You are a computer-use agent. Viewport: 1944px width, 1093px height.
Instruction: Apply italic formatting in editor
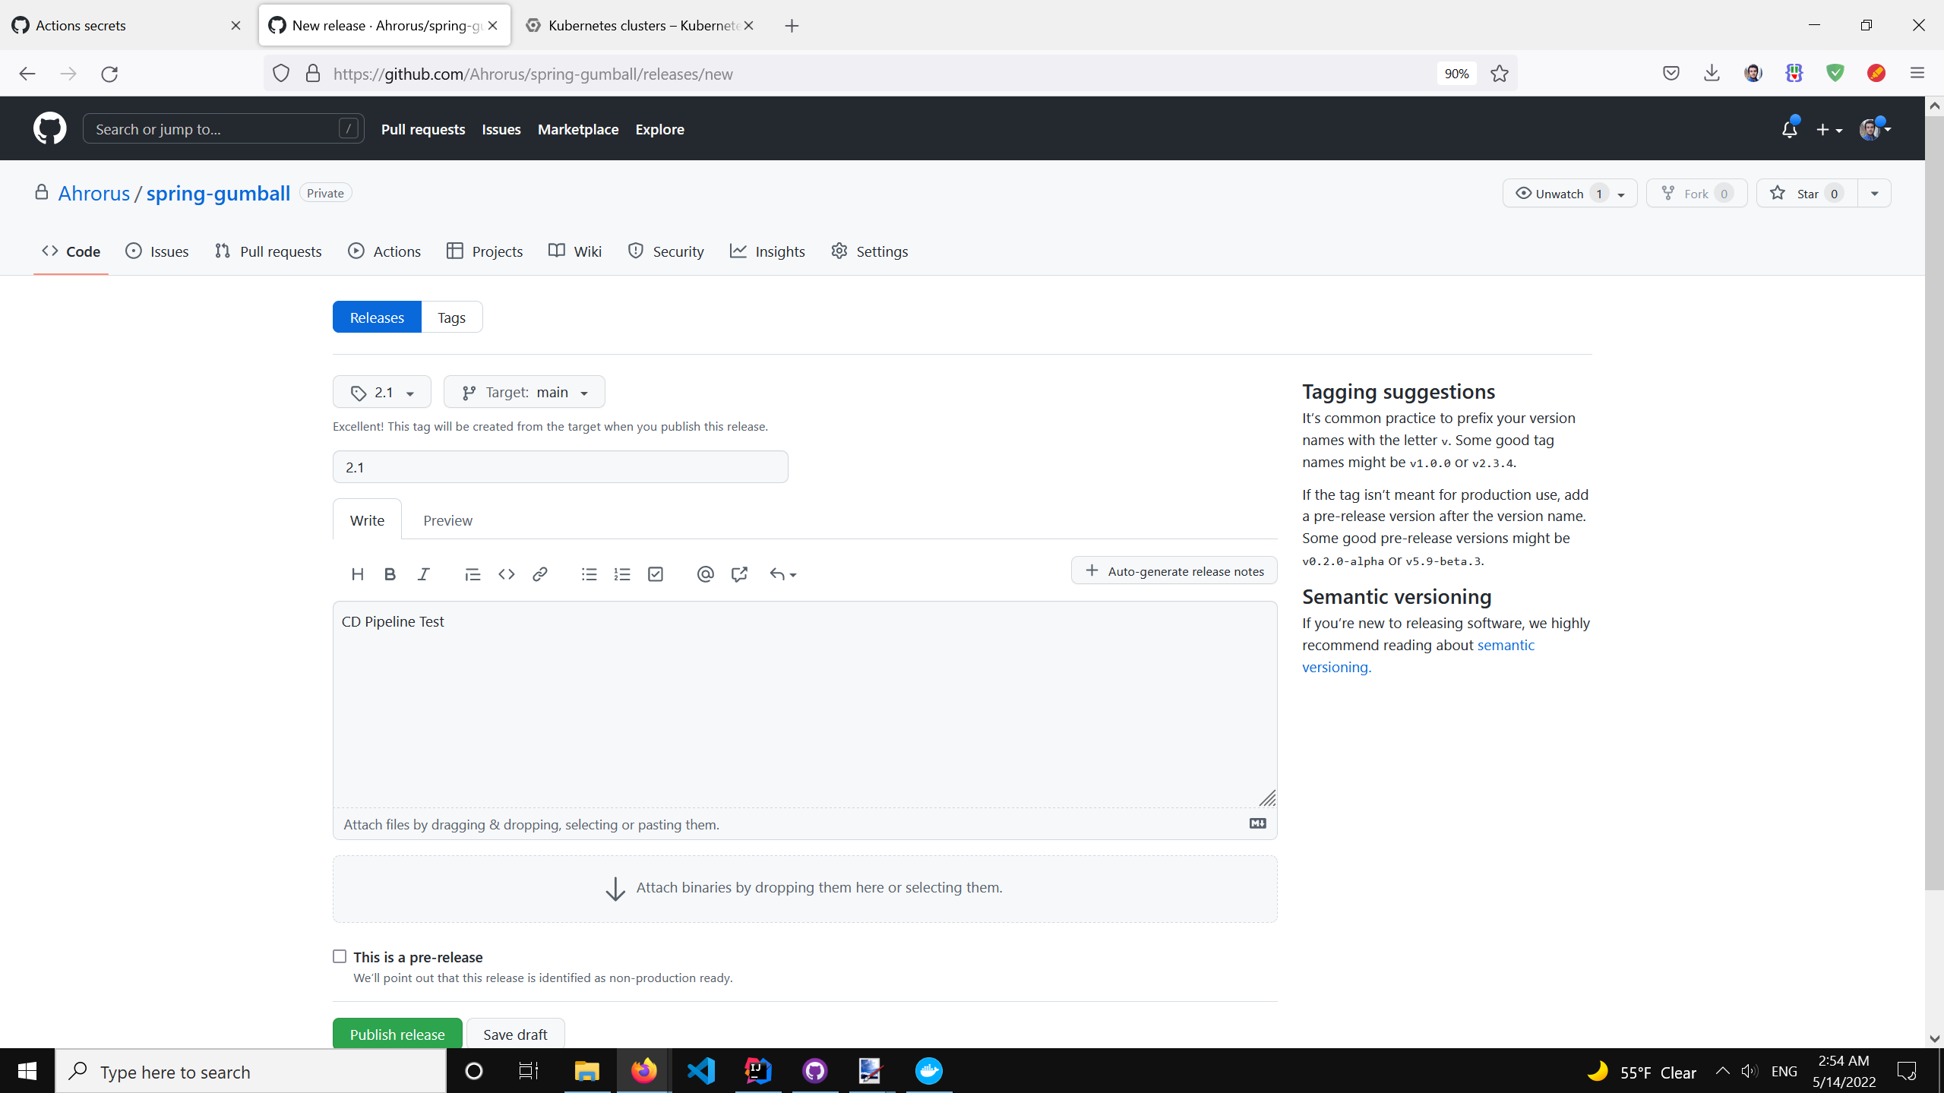tap(423, 574)
